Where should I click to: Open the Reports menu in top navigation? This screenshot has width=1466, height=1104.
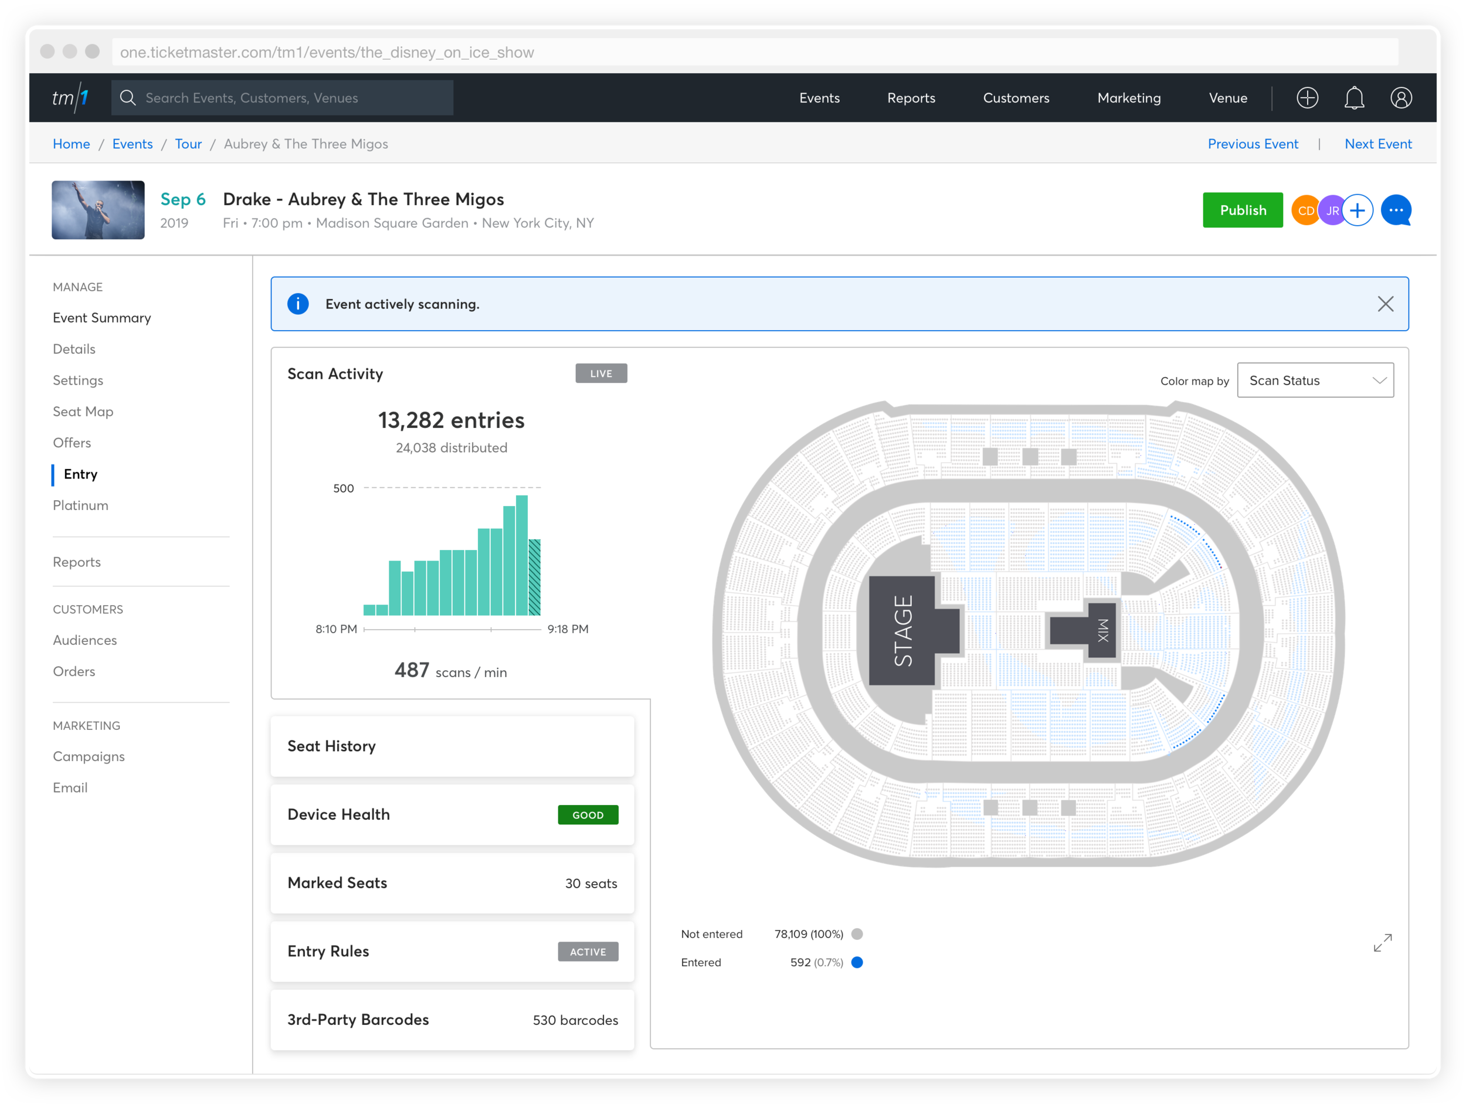[911, 98]
